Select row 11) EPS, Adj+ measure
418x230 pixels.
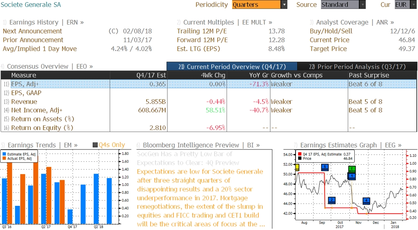point(209,84)
